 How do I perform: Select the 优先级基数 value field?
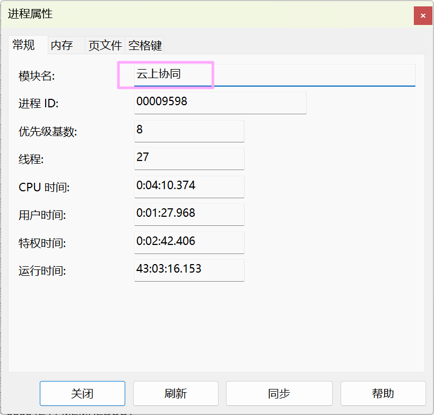pos(189,131)
